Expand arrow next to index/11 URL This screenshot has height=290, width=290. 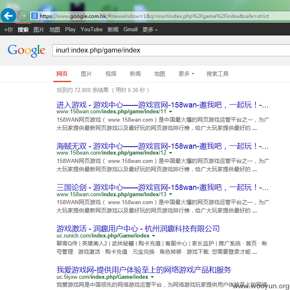click(x=171, y=112)
